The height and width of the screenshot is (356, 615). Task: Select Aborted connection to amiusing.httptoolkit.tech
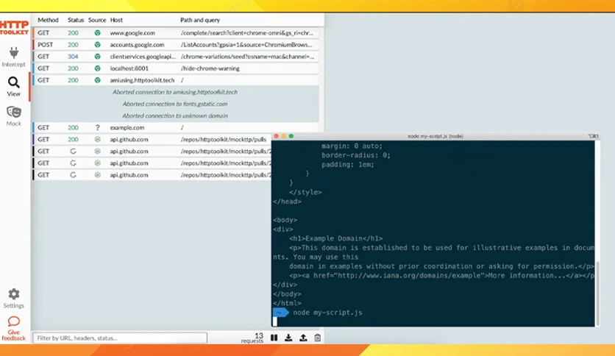[175, 92]
